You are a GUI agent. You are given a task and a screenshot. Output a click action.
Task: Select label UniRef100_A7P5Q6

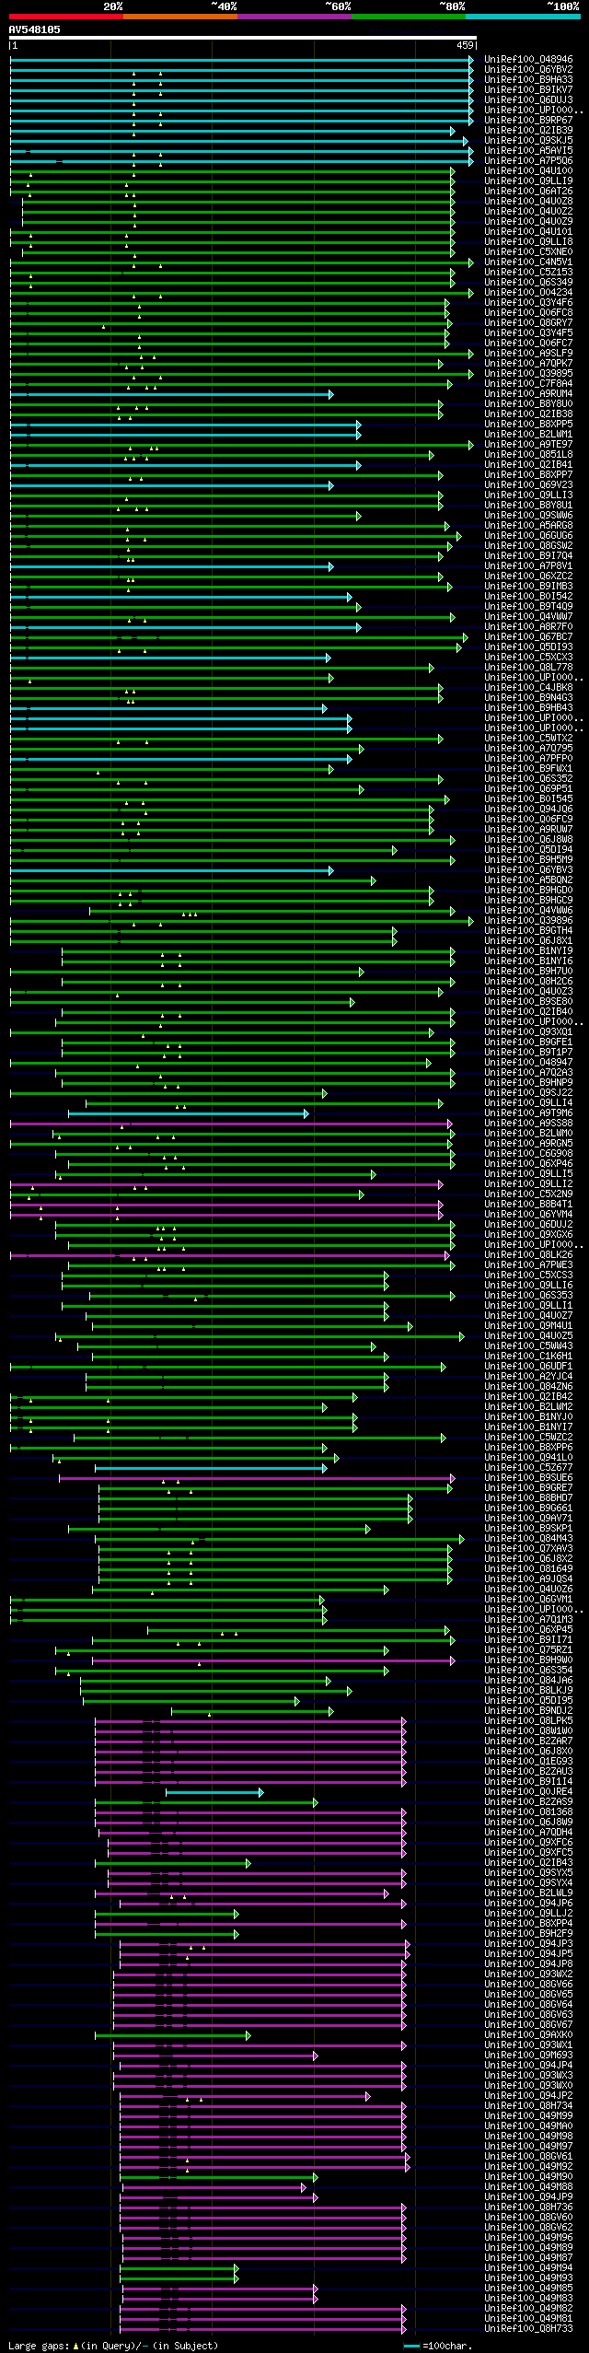[x=528, y=160]
